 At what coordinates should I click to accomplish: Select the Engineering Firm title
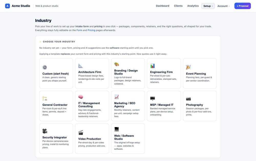pos(161,72)
